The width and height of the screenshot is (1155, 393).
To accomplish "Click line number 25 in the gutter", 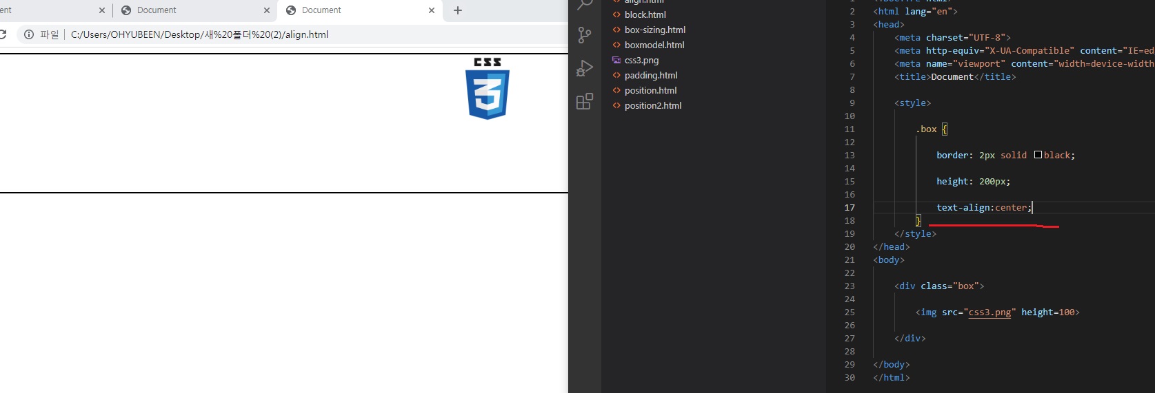I will (850, 312).
